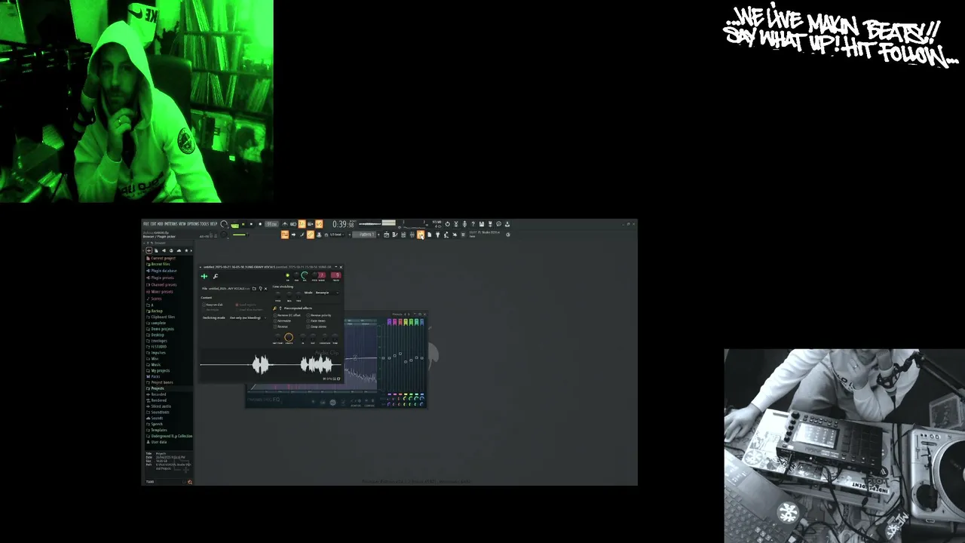965x543 pixels.
Task: Open the HELP menu
Action: 214,224
